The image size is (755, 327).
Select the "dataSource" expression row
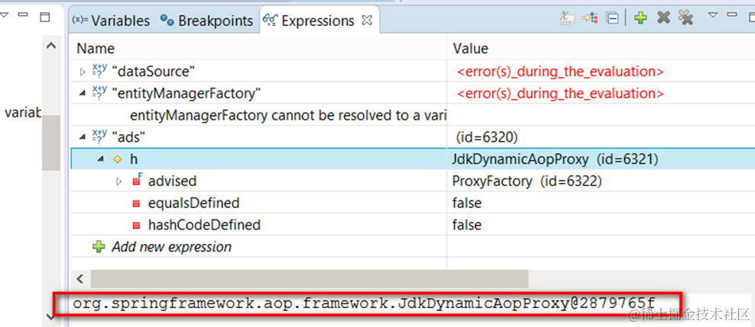point(414,72)
